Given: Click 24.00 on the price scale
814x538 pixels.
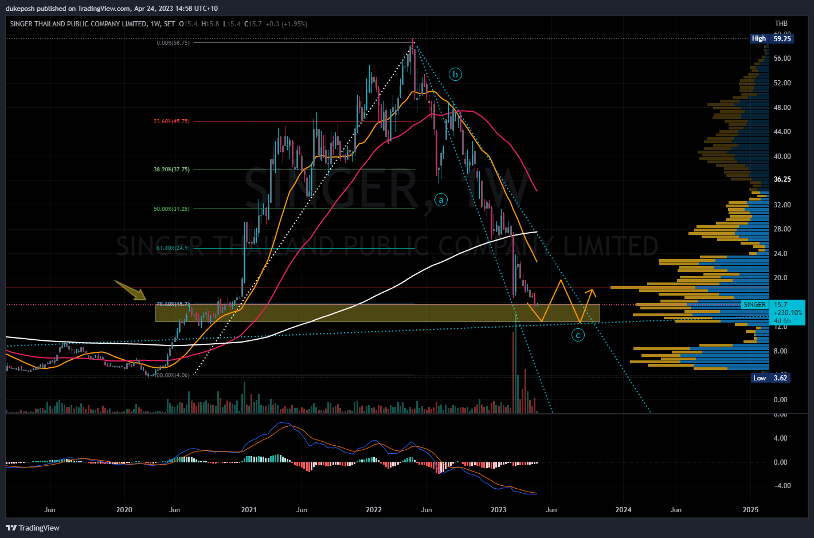Looking at the screenshot, I should pos(782,254).
